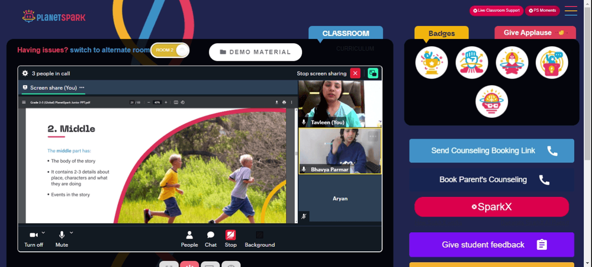This screenshot has width=592, height=267.
Task: Click Send Counseling Booking Link
Action: click(491, 151)
